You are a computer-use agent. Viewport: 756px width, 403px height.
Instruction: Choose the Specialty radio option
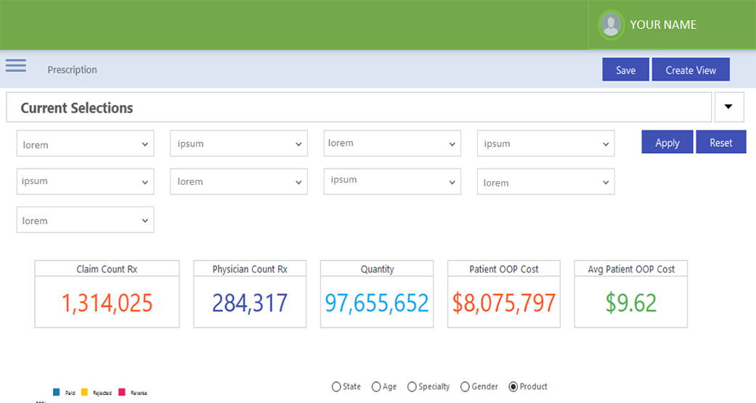pos(412,387)
